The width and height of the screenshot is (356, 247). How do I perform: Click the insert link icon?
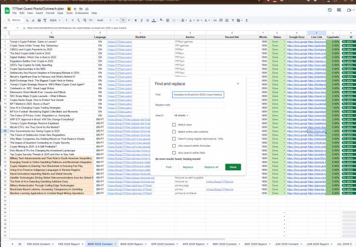pyautogui.click(x=215, y=20)
